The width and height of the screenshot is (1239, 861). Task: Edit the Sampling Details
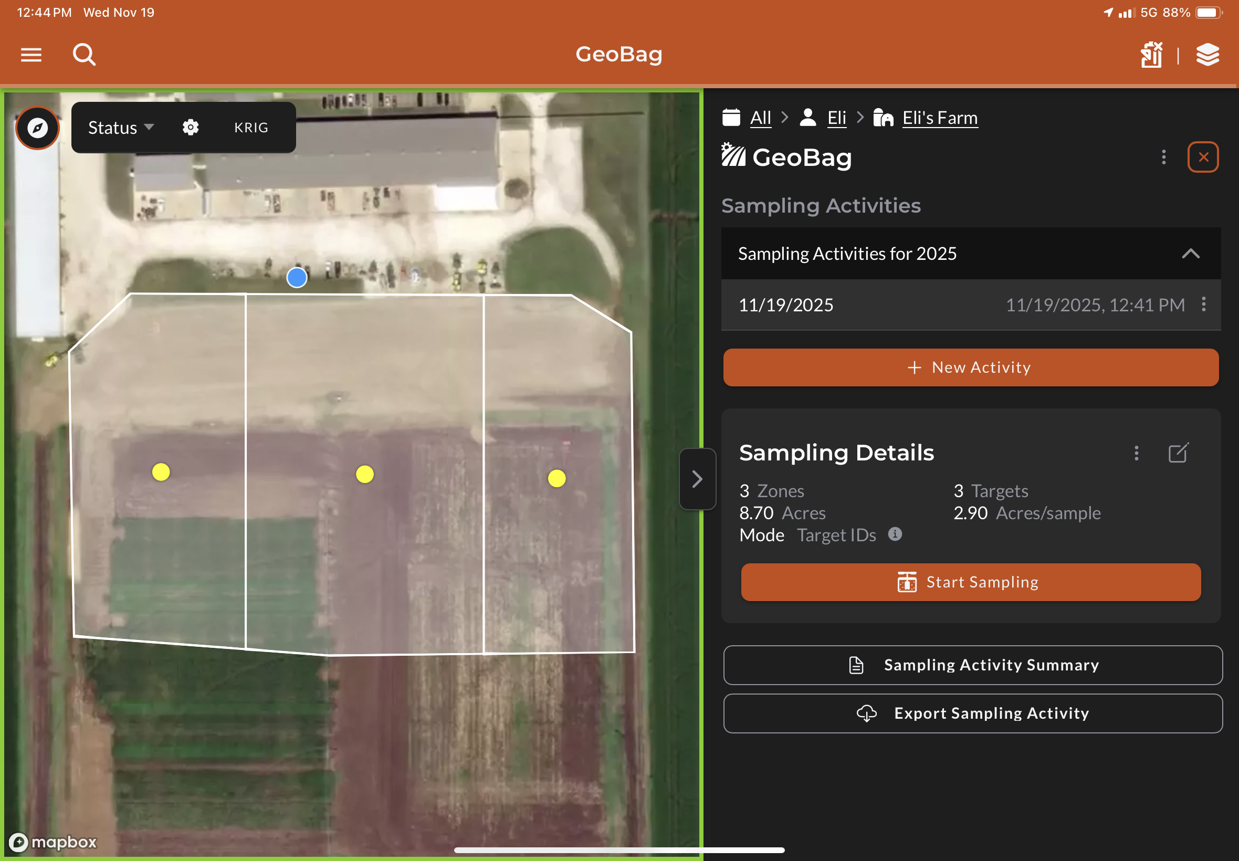tap(1178, 453)
